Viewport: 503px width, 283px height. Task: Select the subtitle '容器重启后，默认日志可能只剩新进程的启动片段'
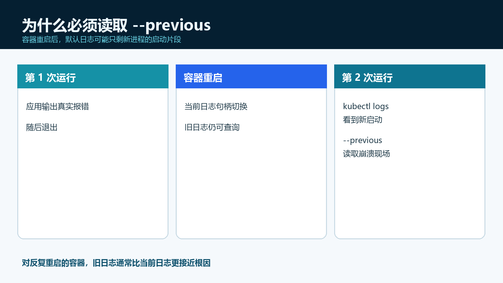[x=102, y=40]
